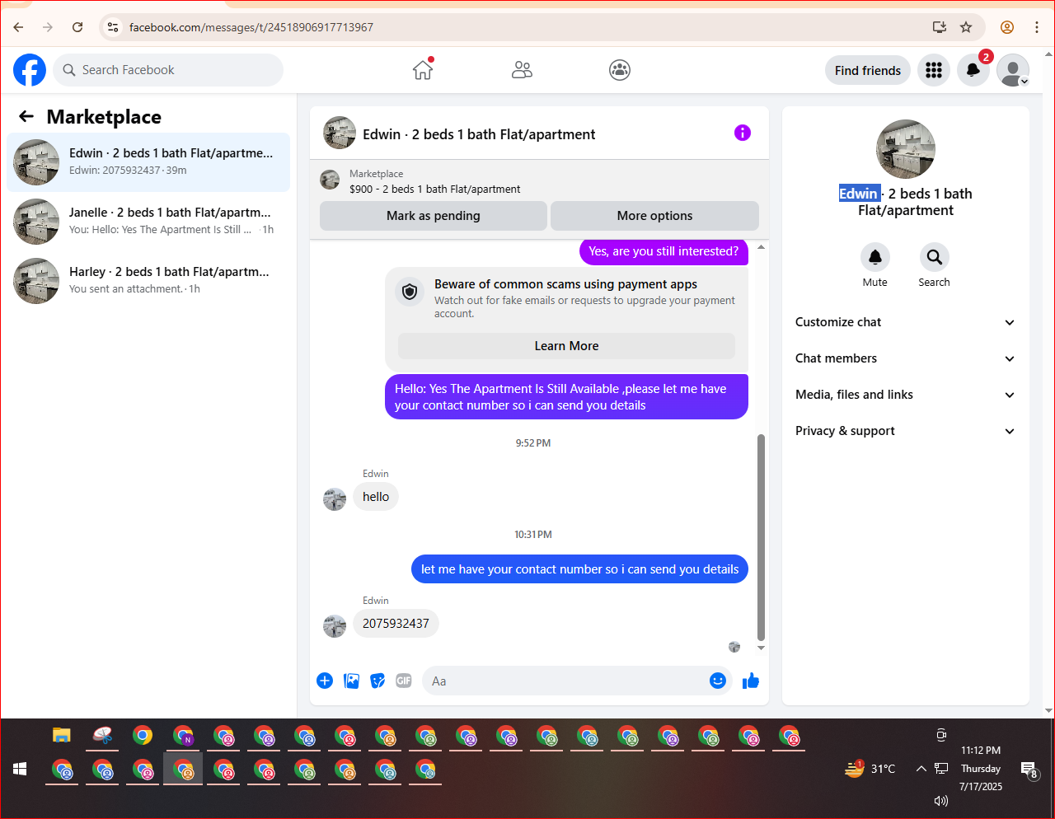Mute this conversation with the bell
This screenshot has height=819, width=1055.
pos(875,257)
